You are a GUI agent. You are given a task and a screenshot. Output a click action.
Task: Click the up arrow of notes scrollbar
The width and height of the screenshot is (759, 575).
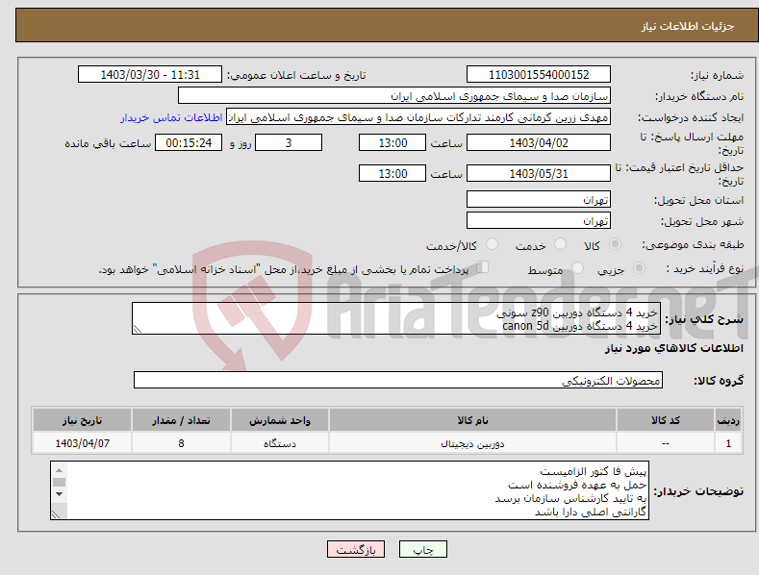click(x=59, y=470)
